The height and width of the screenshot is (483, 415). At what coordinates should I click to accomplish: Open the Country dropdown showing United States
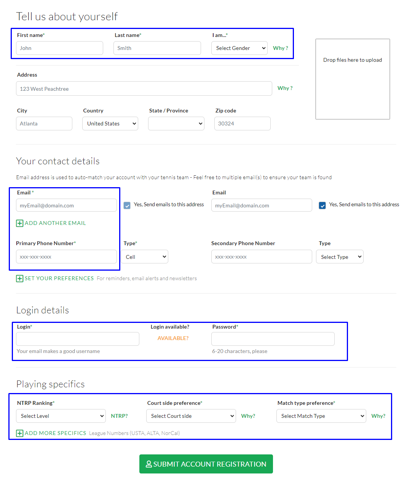pyautogui.click(x=110, y=124)
